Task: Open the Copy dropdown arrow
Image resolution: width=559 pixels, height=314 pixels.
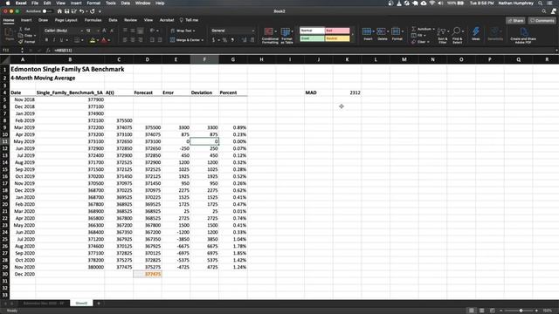Action: point(35,36)
